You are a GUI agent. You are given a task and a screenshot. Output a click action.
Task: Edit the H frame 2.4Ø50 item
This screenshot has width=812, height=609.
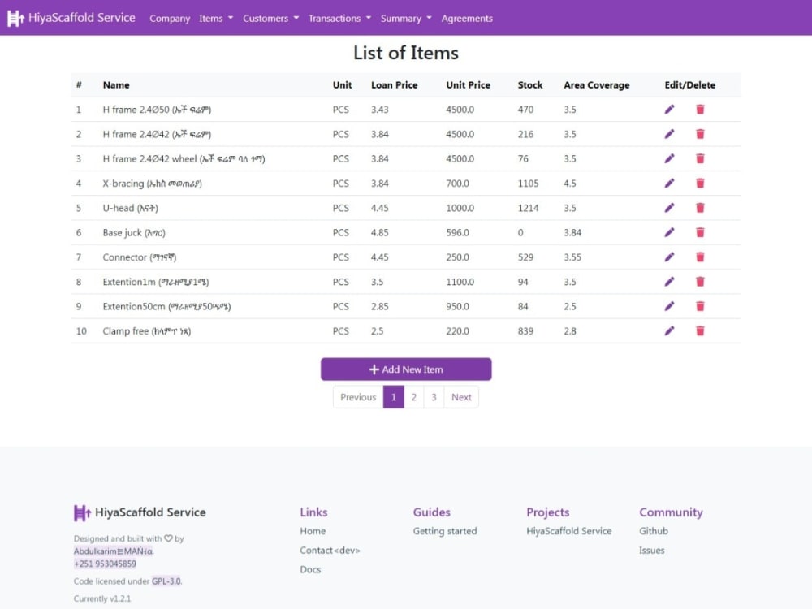[669, 110]
